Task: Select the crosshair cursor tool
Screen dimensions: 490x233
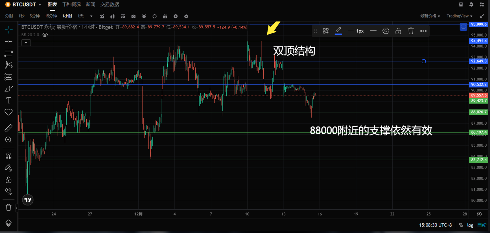Action: 8,30
